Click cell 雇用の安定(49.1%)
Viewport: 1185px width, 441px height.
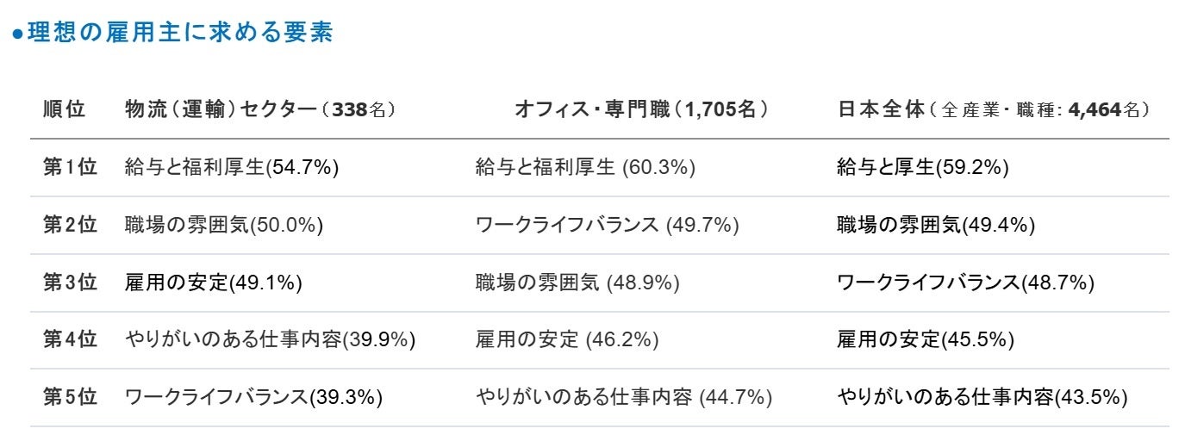(x=214, y=282)
